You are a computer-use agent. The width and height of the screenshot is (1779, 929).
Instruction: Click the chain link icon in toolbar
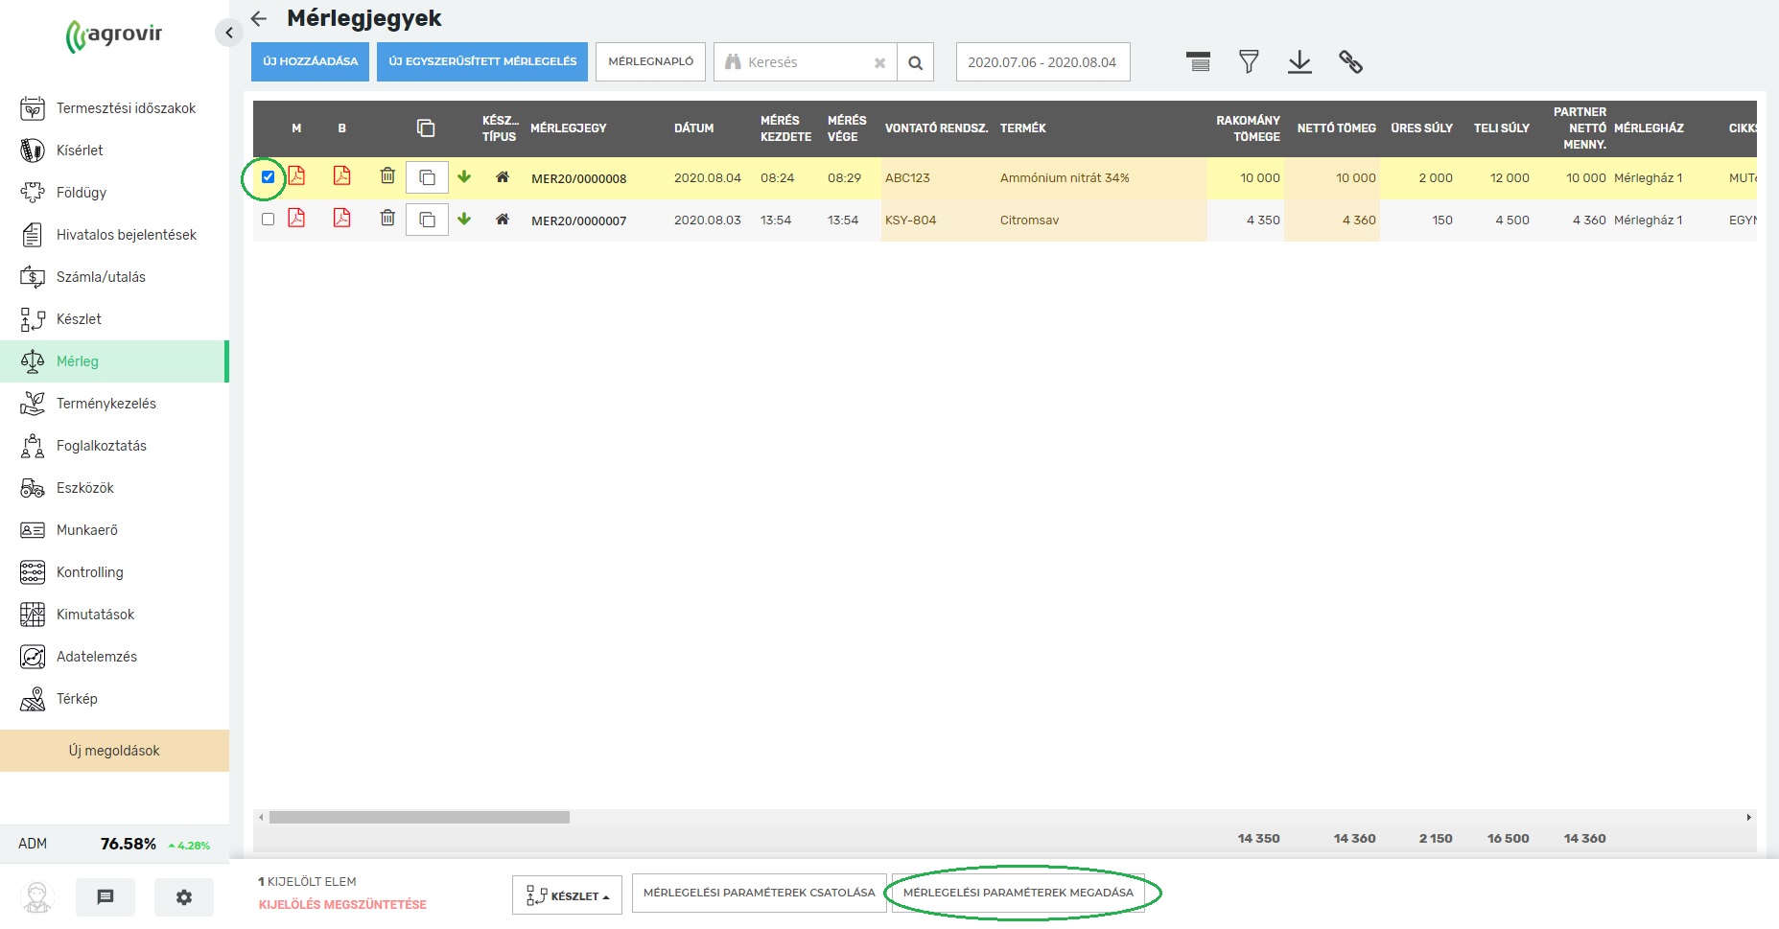(x=1350, y=62)
